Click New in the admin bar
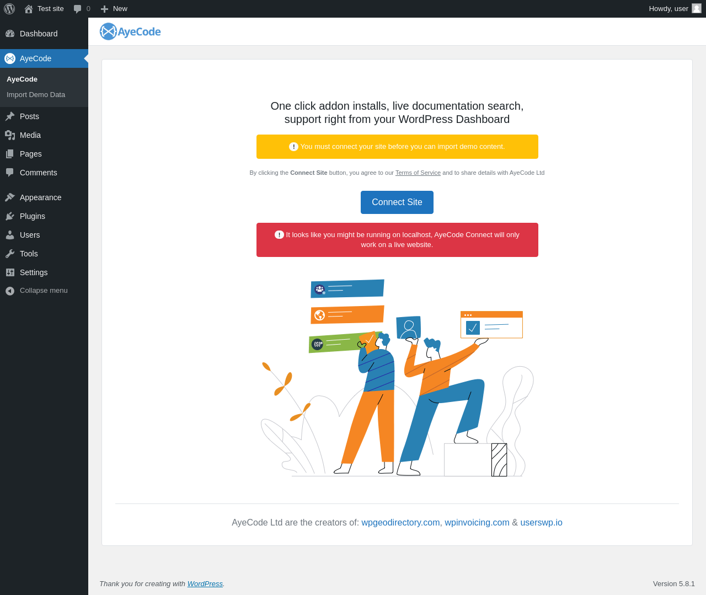Screen dimensions: 706x595 point(120,9)
